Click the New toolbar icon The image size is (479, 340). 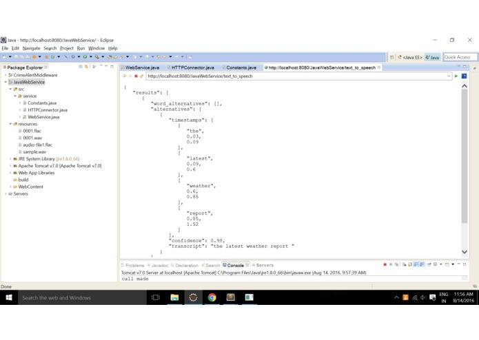[x=4, y=57]
